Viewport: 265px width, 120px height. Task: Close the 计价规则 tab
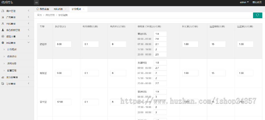[84, 9]
